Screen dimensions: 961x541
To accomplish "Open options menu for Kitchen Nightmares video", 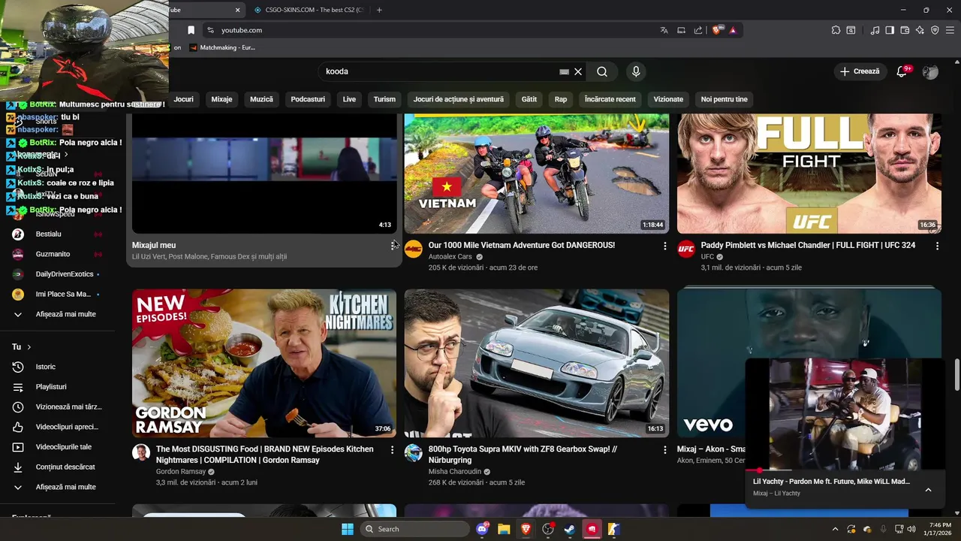I will (x=392, y=449).
